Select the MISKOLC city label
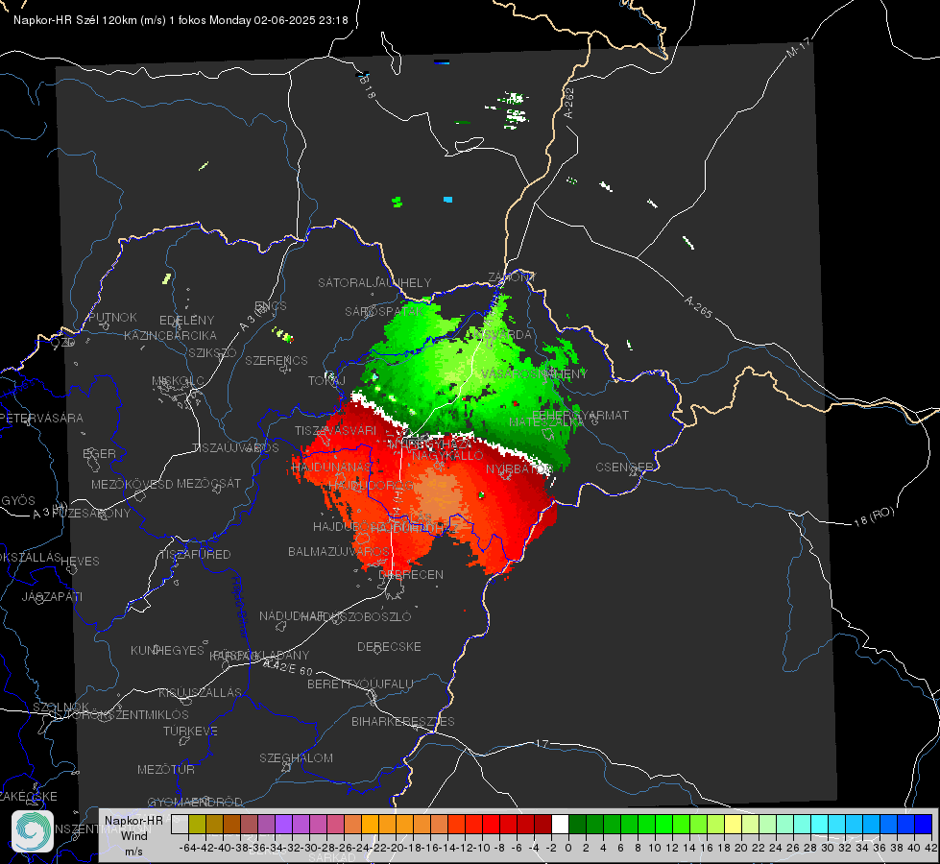 (x=178, y=381)
